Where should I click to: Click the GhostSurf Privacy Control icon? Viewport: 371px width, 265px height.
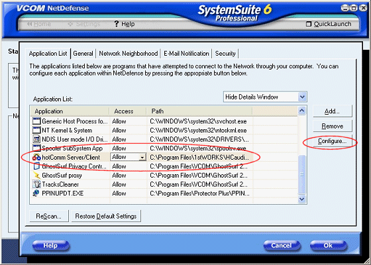click(36, 166)
